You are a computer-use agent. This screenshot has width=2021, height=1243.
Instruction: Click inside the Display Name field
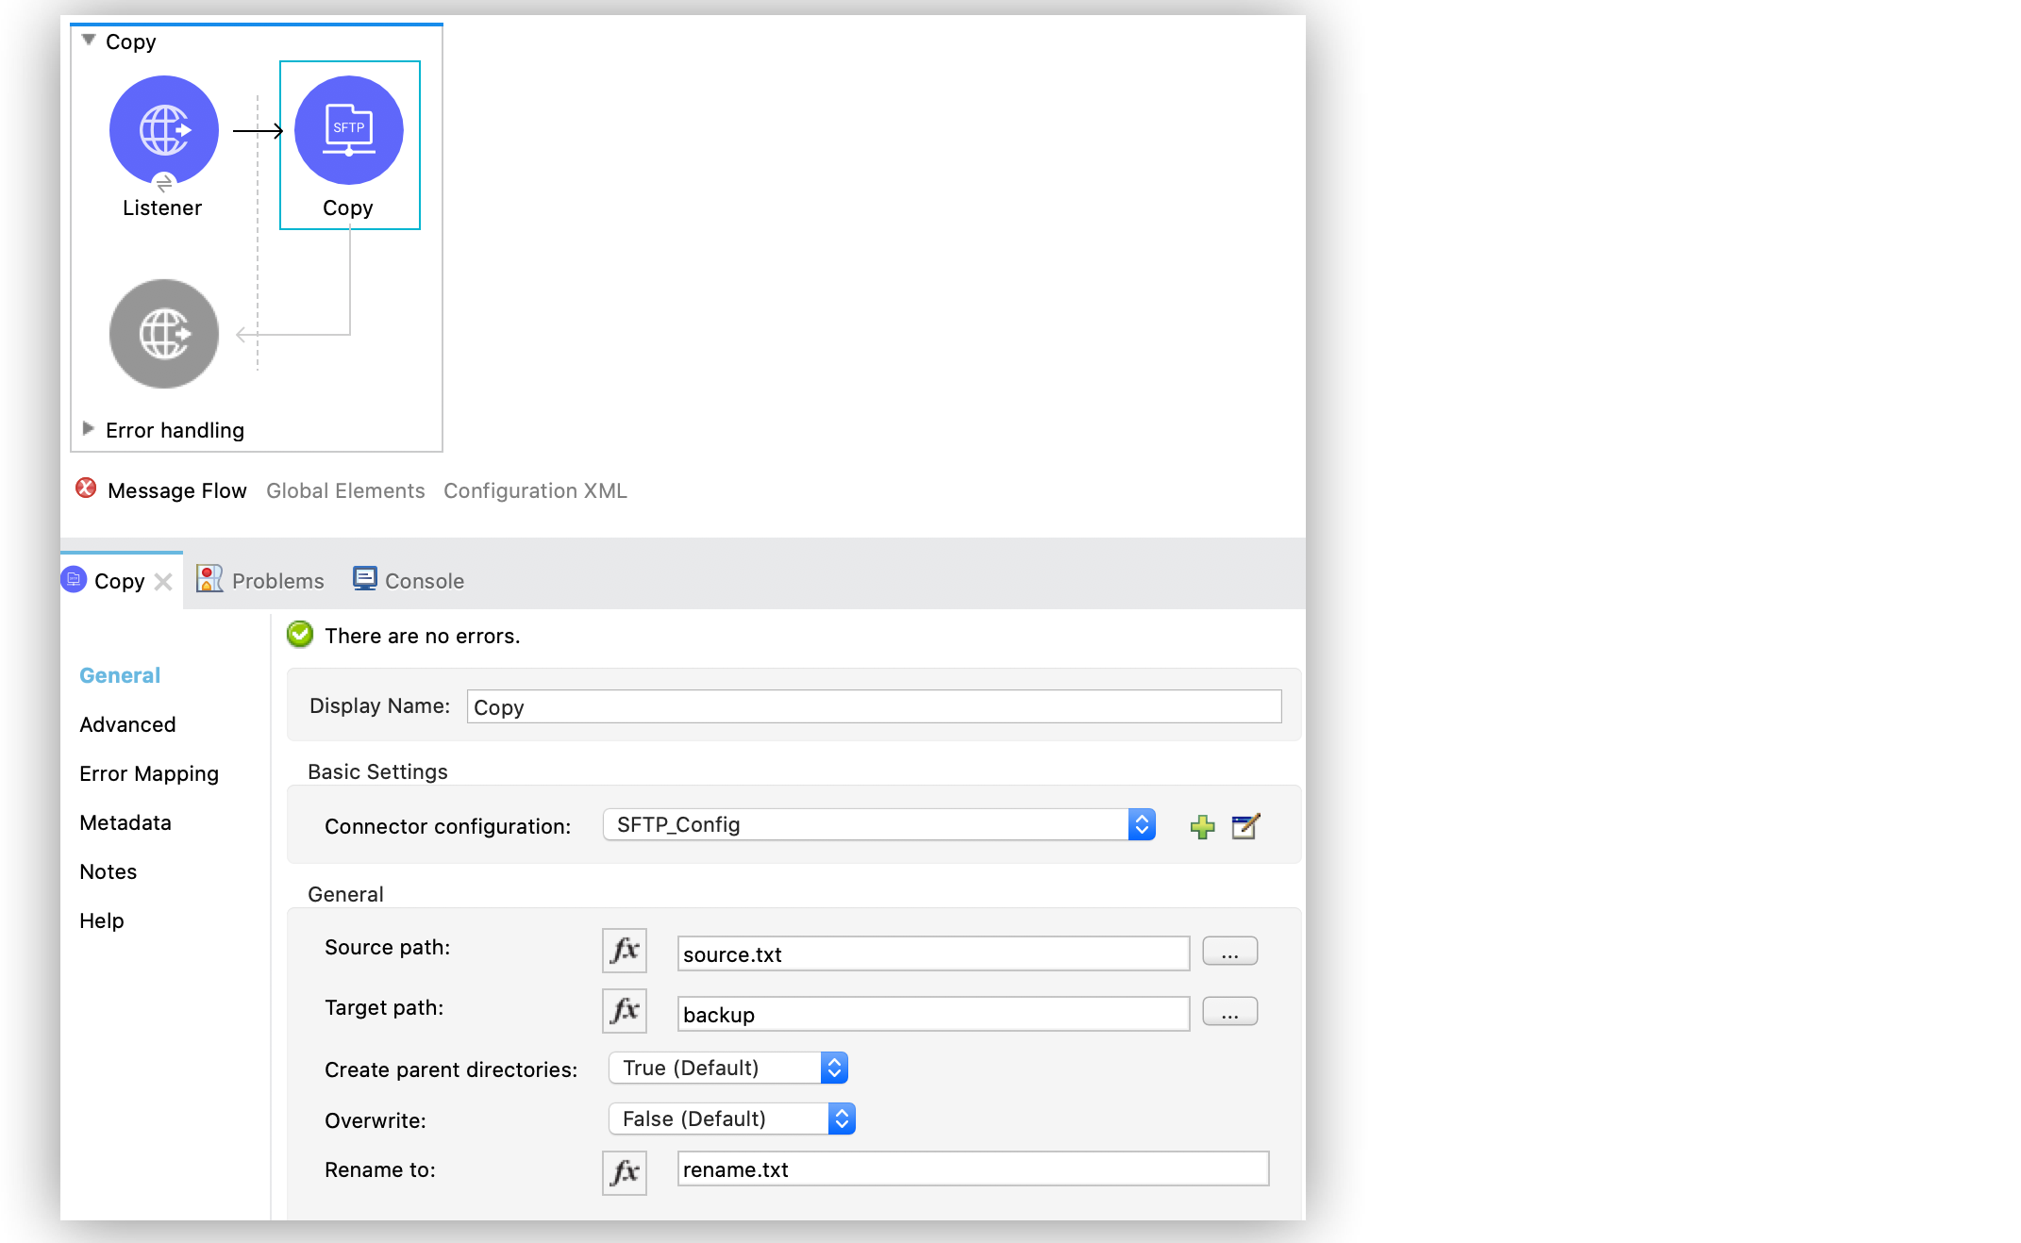(872, 706)
